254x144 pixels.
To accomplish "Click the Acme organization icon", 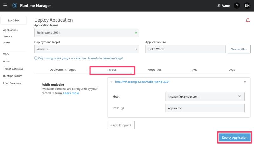I will [219, 6].
